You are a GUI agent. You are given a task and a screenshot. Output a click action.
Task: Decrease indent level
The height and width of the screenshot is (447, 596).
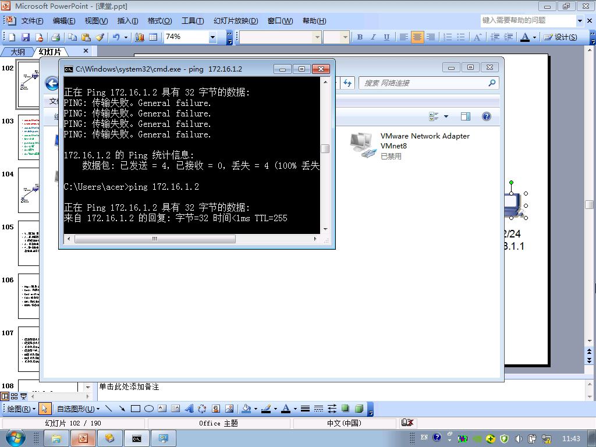point(495,37)
